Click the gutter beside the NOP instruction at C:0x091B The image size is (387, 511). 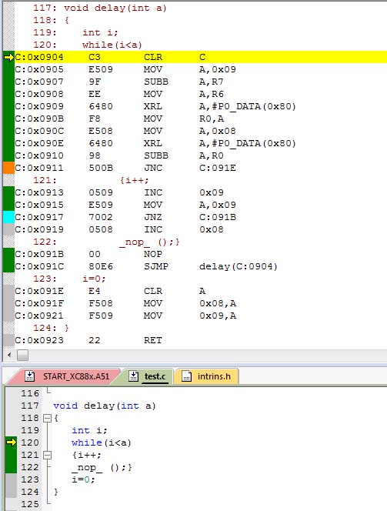[8, 254]
